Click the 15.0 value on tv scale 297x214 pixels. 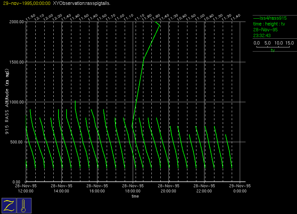(x=290, y=43)
